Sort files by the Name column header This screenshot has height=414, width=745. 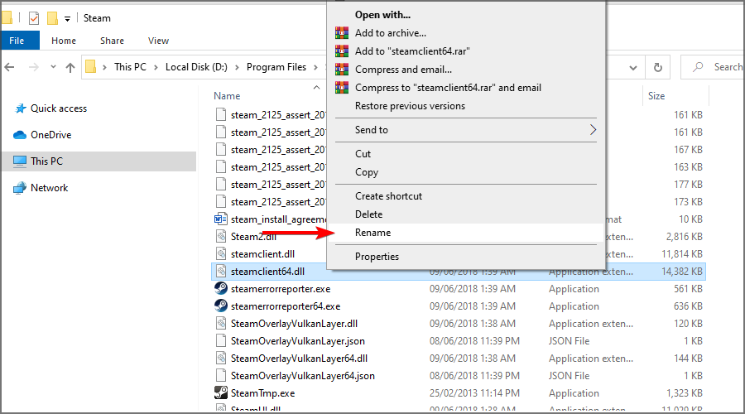coord(227,96)
